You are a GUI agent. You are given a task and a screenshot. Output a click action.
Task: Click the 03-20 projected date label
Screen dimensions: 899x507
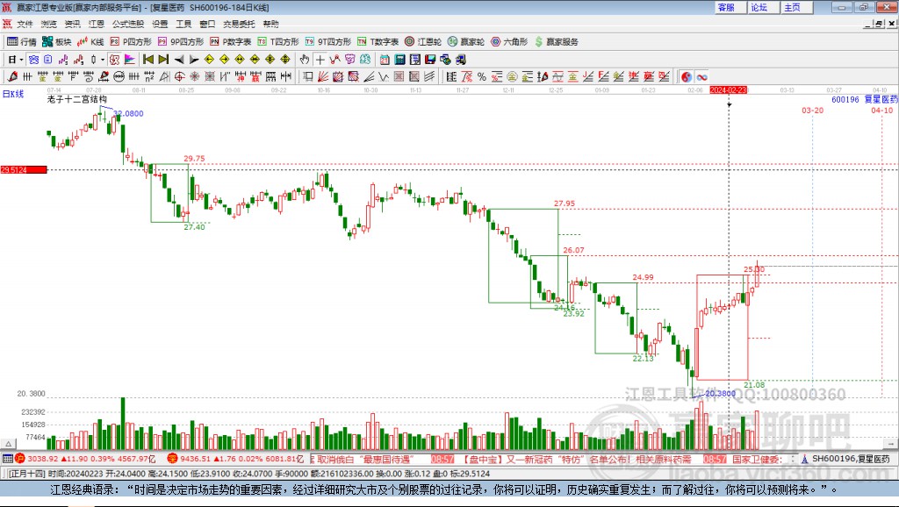[812, 110]
